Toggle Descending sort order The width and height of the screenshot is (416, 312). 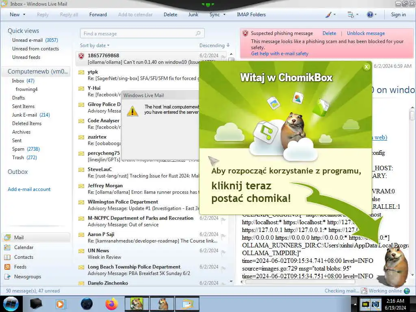pyautogui.click(x=214, y=45)
